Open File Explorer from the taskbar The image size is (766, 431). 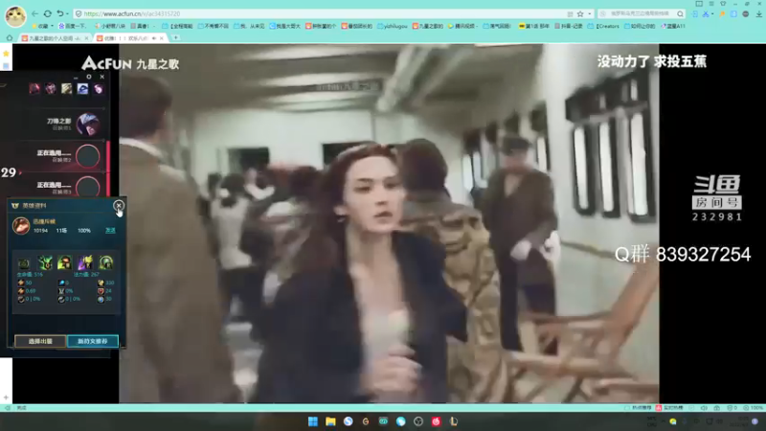point(330,421)
